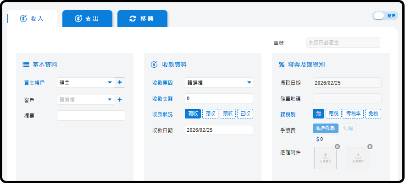Click the 憑證日期 date field
Viewport: 405px width, 183px height.
(347, 83)
